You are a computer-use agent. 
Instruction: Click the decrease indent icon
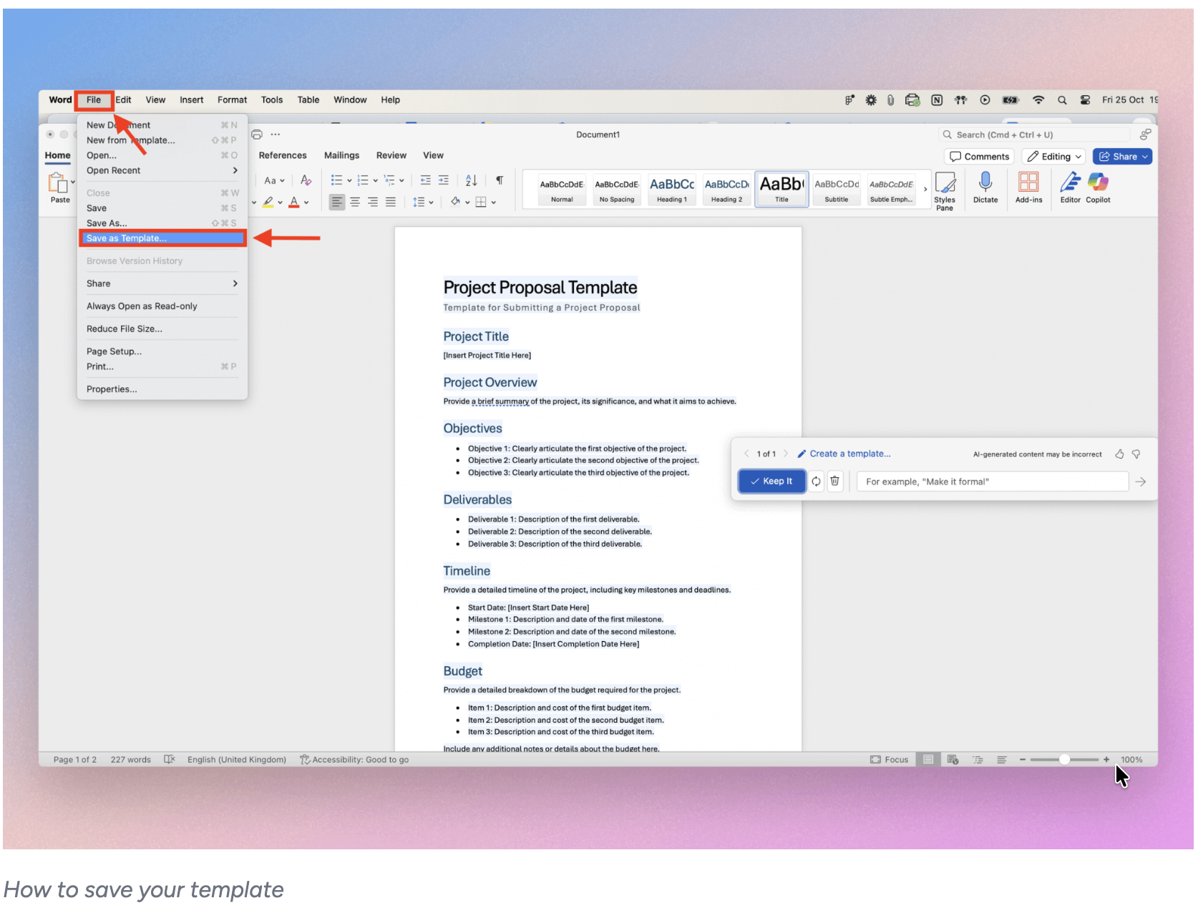[426, 180]
